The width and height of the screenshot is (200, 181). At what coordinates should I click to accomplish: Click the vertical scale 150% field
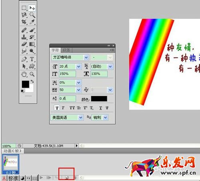click(67, 74)
